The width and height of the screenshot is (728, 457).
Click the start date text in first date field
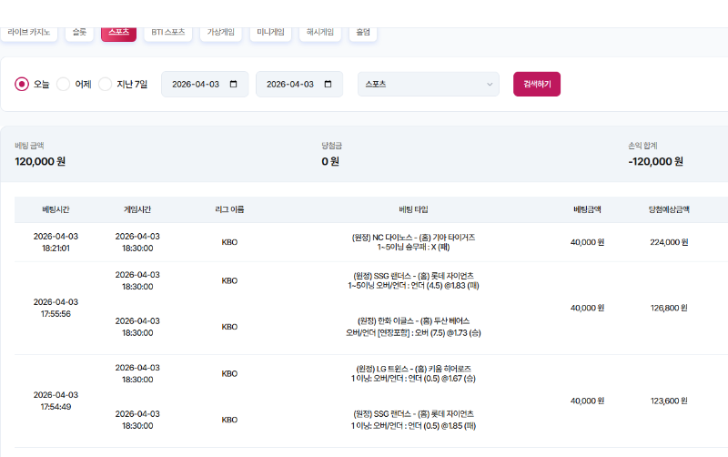click(196, 85)
